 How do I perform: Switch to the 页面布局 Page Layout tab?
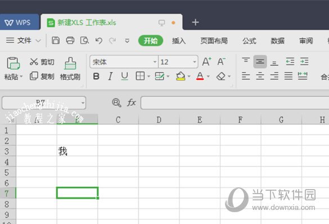pyautogui.click(x=214, y=41)
